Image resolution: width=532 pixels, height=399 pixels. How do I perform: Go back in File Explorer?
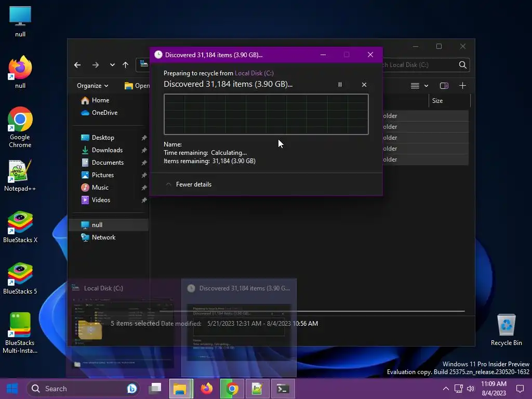[x=77, y=65]
